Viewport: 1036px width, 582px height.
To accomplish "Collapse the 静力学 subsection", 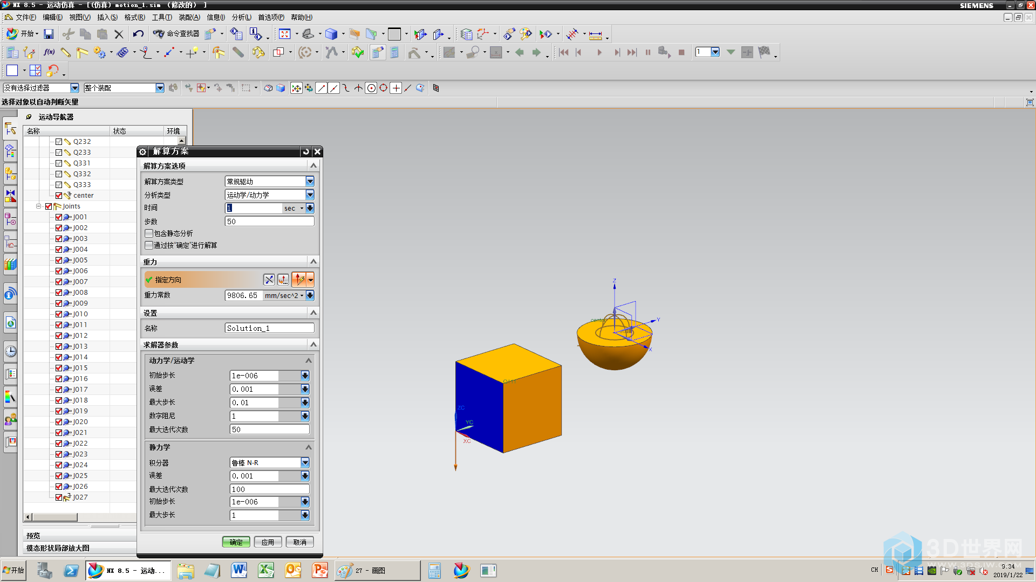I will [309, 447].
